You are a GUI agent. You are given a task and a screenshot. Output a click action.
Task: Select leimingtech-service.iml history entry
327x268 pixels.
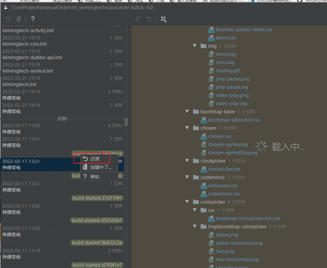62,68
